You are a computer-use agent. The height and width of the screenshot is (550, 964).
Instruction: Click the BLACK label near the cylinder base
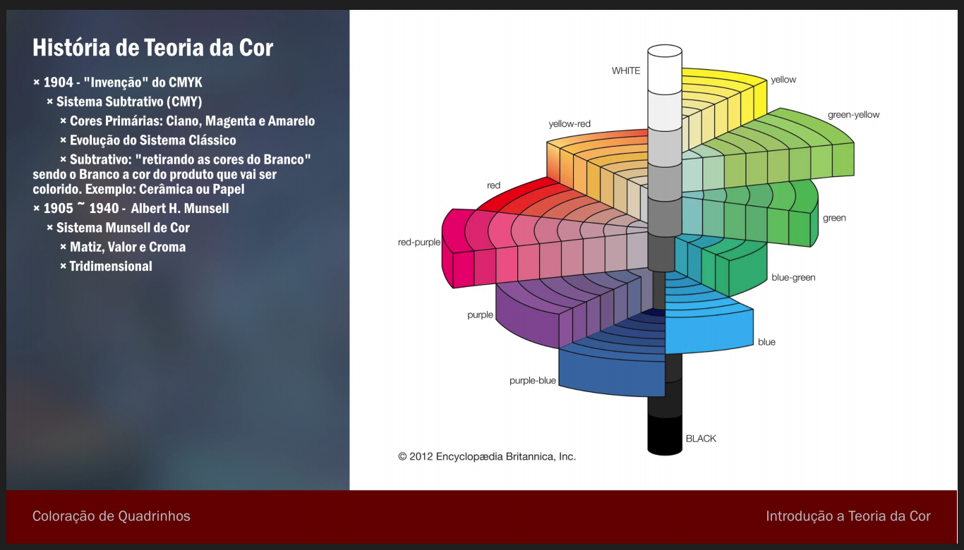click(x=701, y=439)
